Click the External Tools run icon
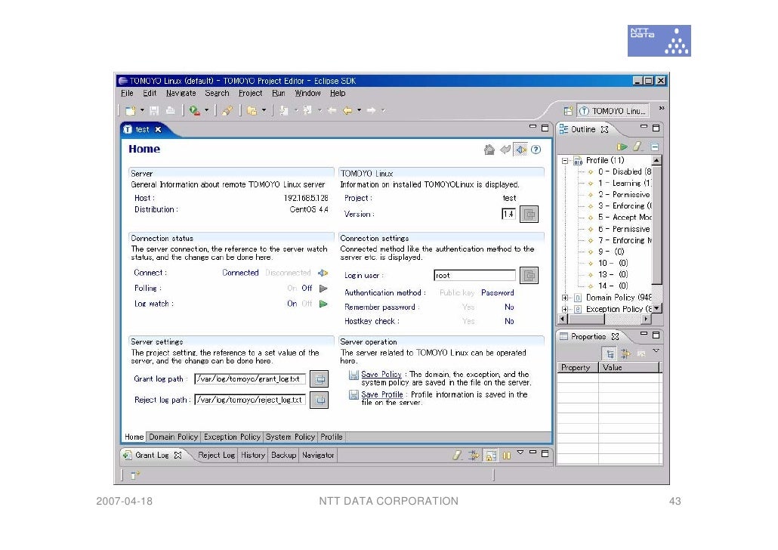Viewport: 778px width, 550px height. (195, 111)
